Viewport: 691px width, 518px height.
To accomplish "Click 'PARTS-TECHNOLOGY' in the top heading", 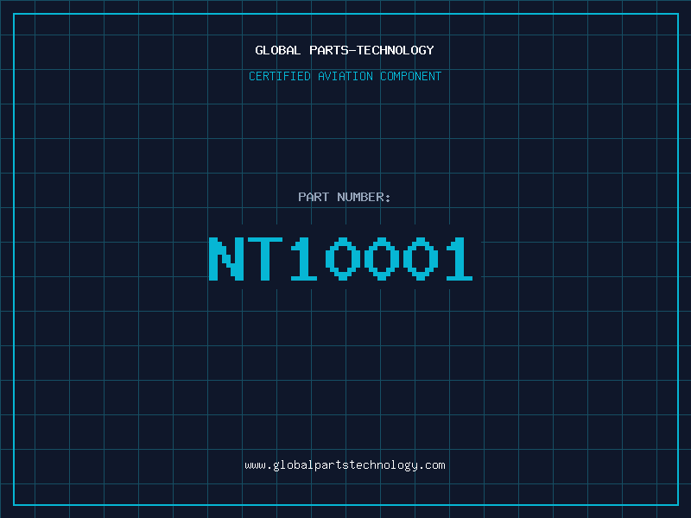I will click(371, 50).
